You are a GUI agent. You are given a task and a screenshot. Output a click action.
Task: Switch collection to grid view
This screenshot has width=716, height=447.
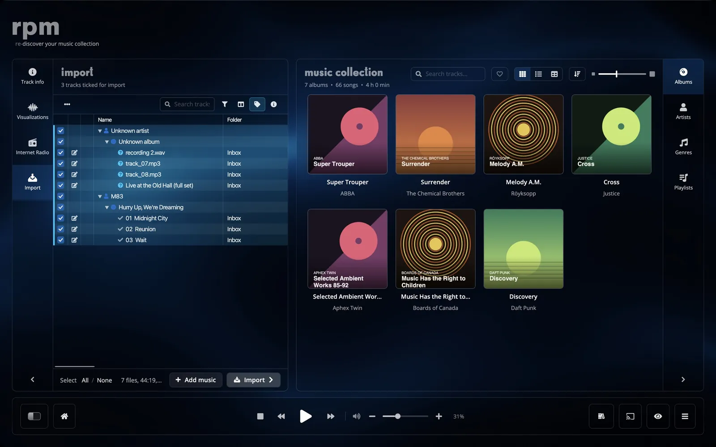522,74
